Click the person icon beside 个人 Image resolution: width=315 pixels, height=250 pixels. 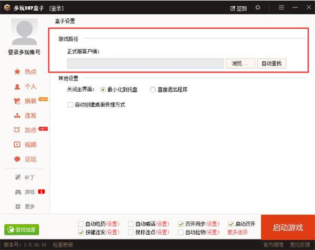coord(17,86)
